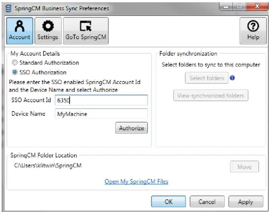This screenshot has height=212, width=270.
Task: Confirm with the OK button
Action: 169,202
